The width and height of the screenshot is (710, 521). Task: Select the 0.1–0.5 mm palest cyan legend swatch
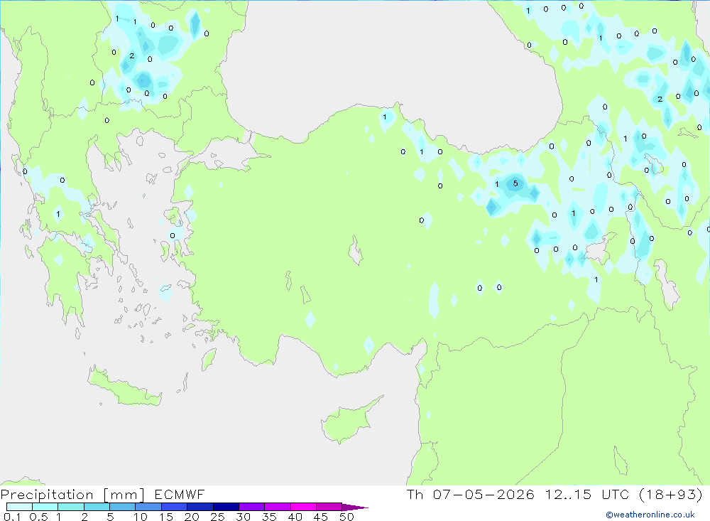pos(19,507)
